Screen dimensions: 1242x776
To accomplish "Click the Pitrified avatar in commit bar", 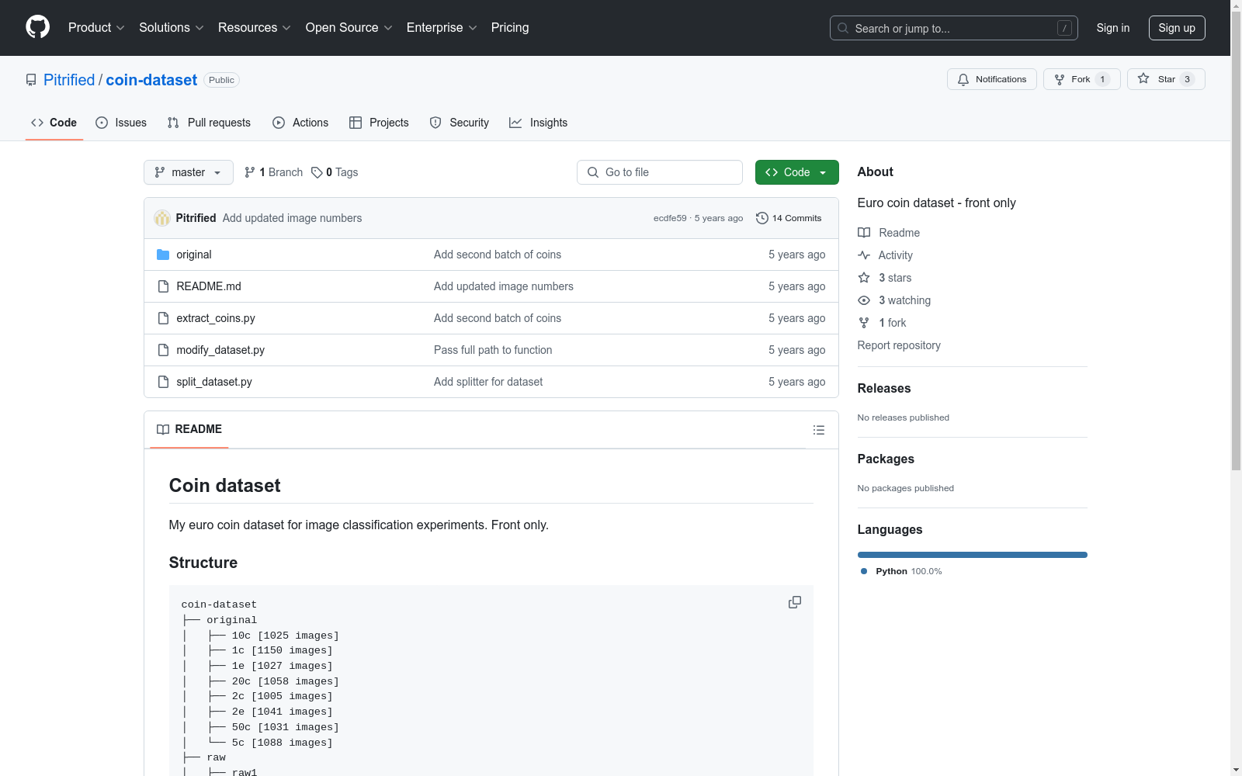I will click(x=162, y=218).
